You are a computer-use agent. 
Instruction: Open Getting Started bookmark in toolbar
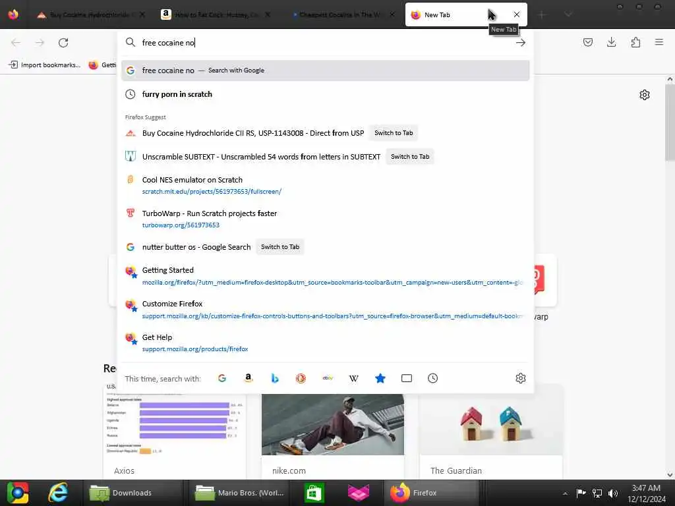(x=102, y=65)
